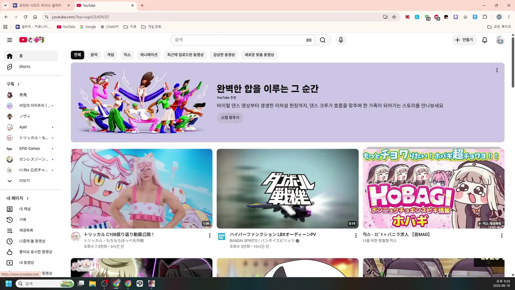Image resolution: width=515 pixels, height=290 pixels.
Task: Open YouTube notifications bell
Action: click(485, 40)
